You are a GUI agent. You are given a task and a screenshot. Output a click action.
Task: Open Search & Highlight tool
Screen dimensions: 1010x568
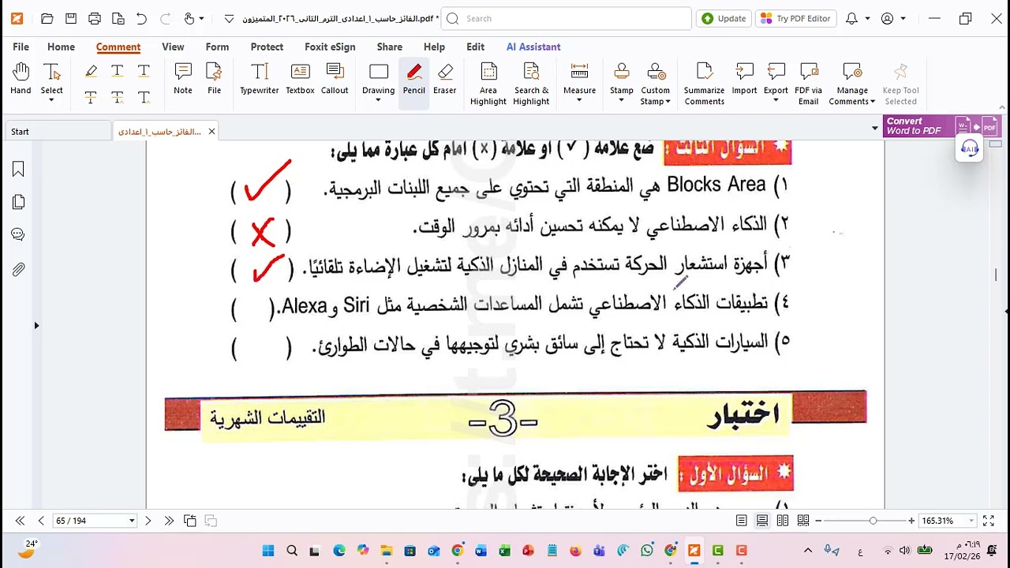tap(531, 84)
